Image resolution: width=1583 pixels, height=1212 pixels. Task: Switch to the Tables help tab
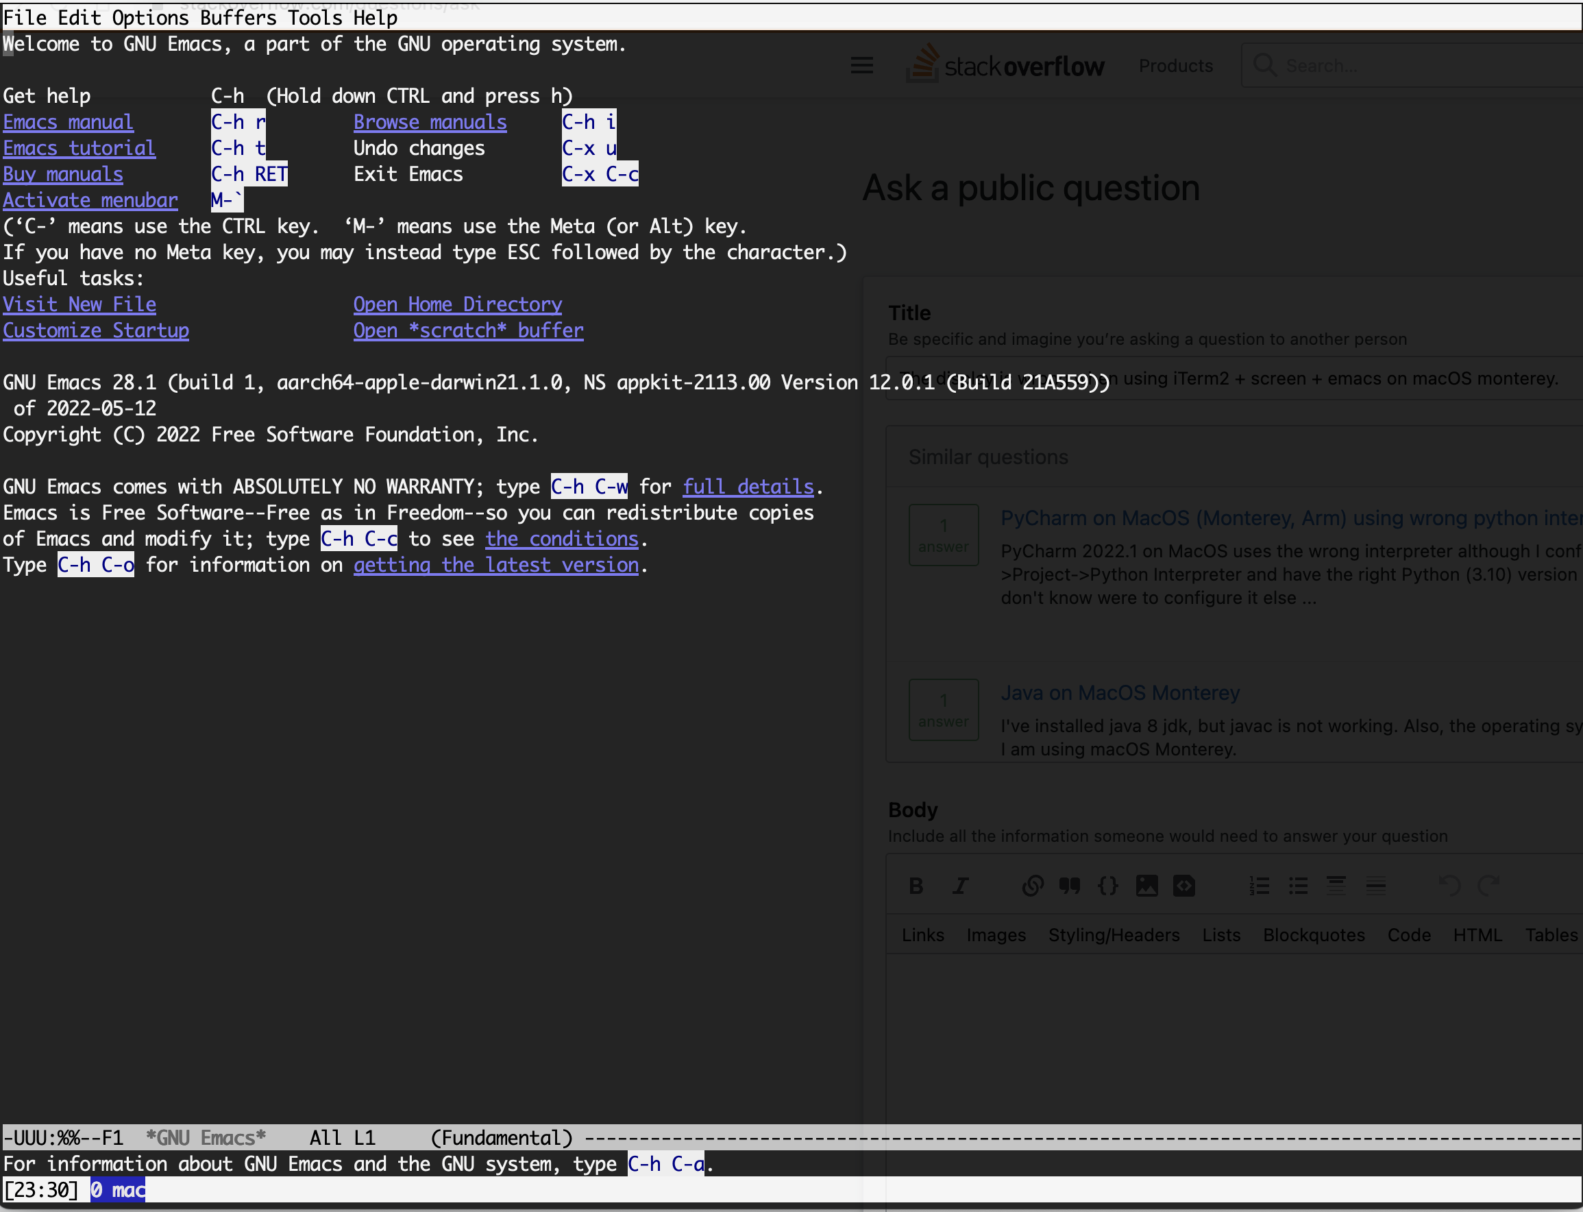coord(1551,935)
